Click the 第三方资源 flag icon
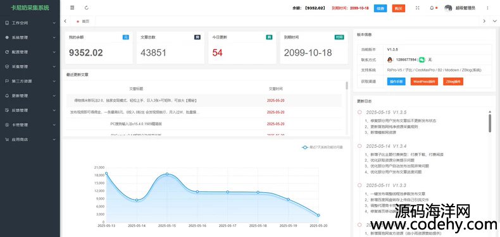 tap(7, 82)
